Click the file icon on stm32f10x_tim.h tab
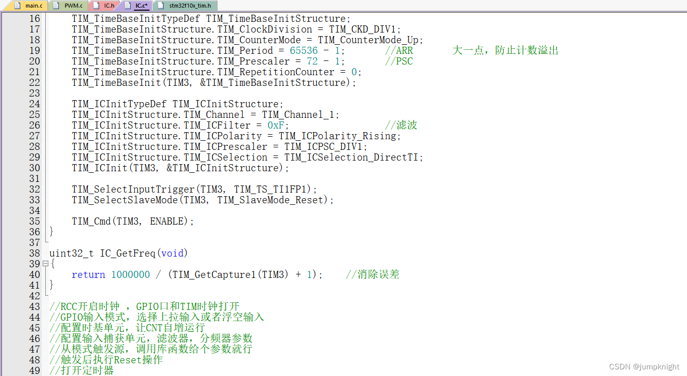Viewport: 687px width, 376px height. [160, 6]
